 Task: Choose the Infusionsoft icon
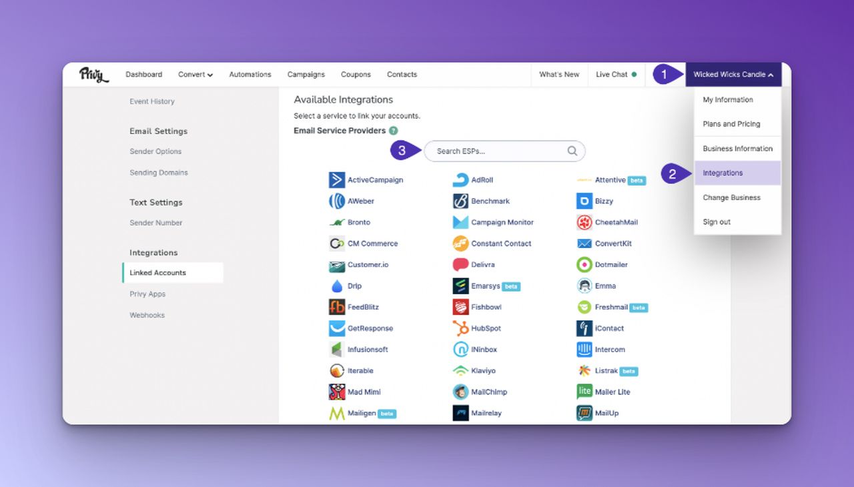coord(336,350)
